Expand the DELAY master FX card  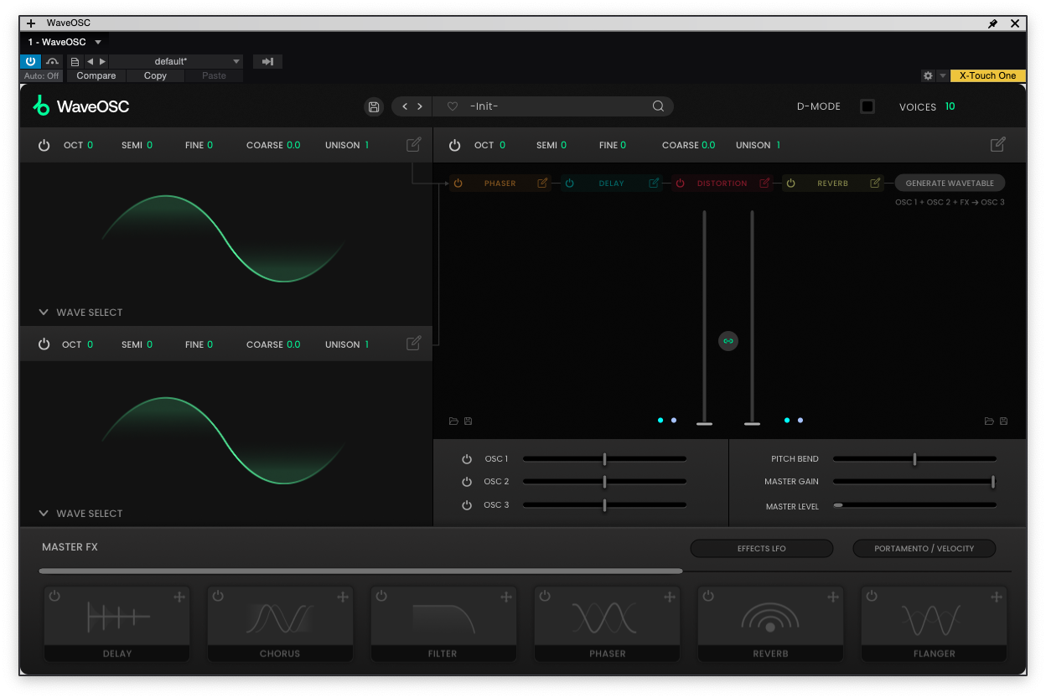179,597
